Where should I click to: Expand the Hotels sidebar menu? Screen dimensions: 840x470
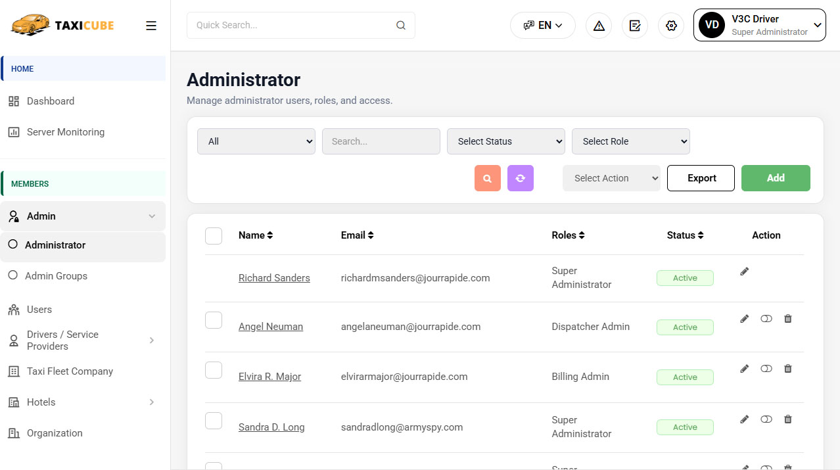tap(83, 402)
